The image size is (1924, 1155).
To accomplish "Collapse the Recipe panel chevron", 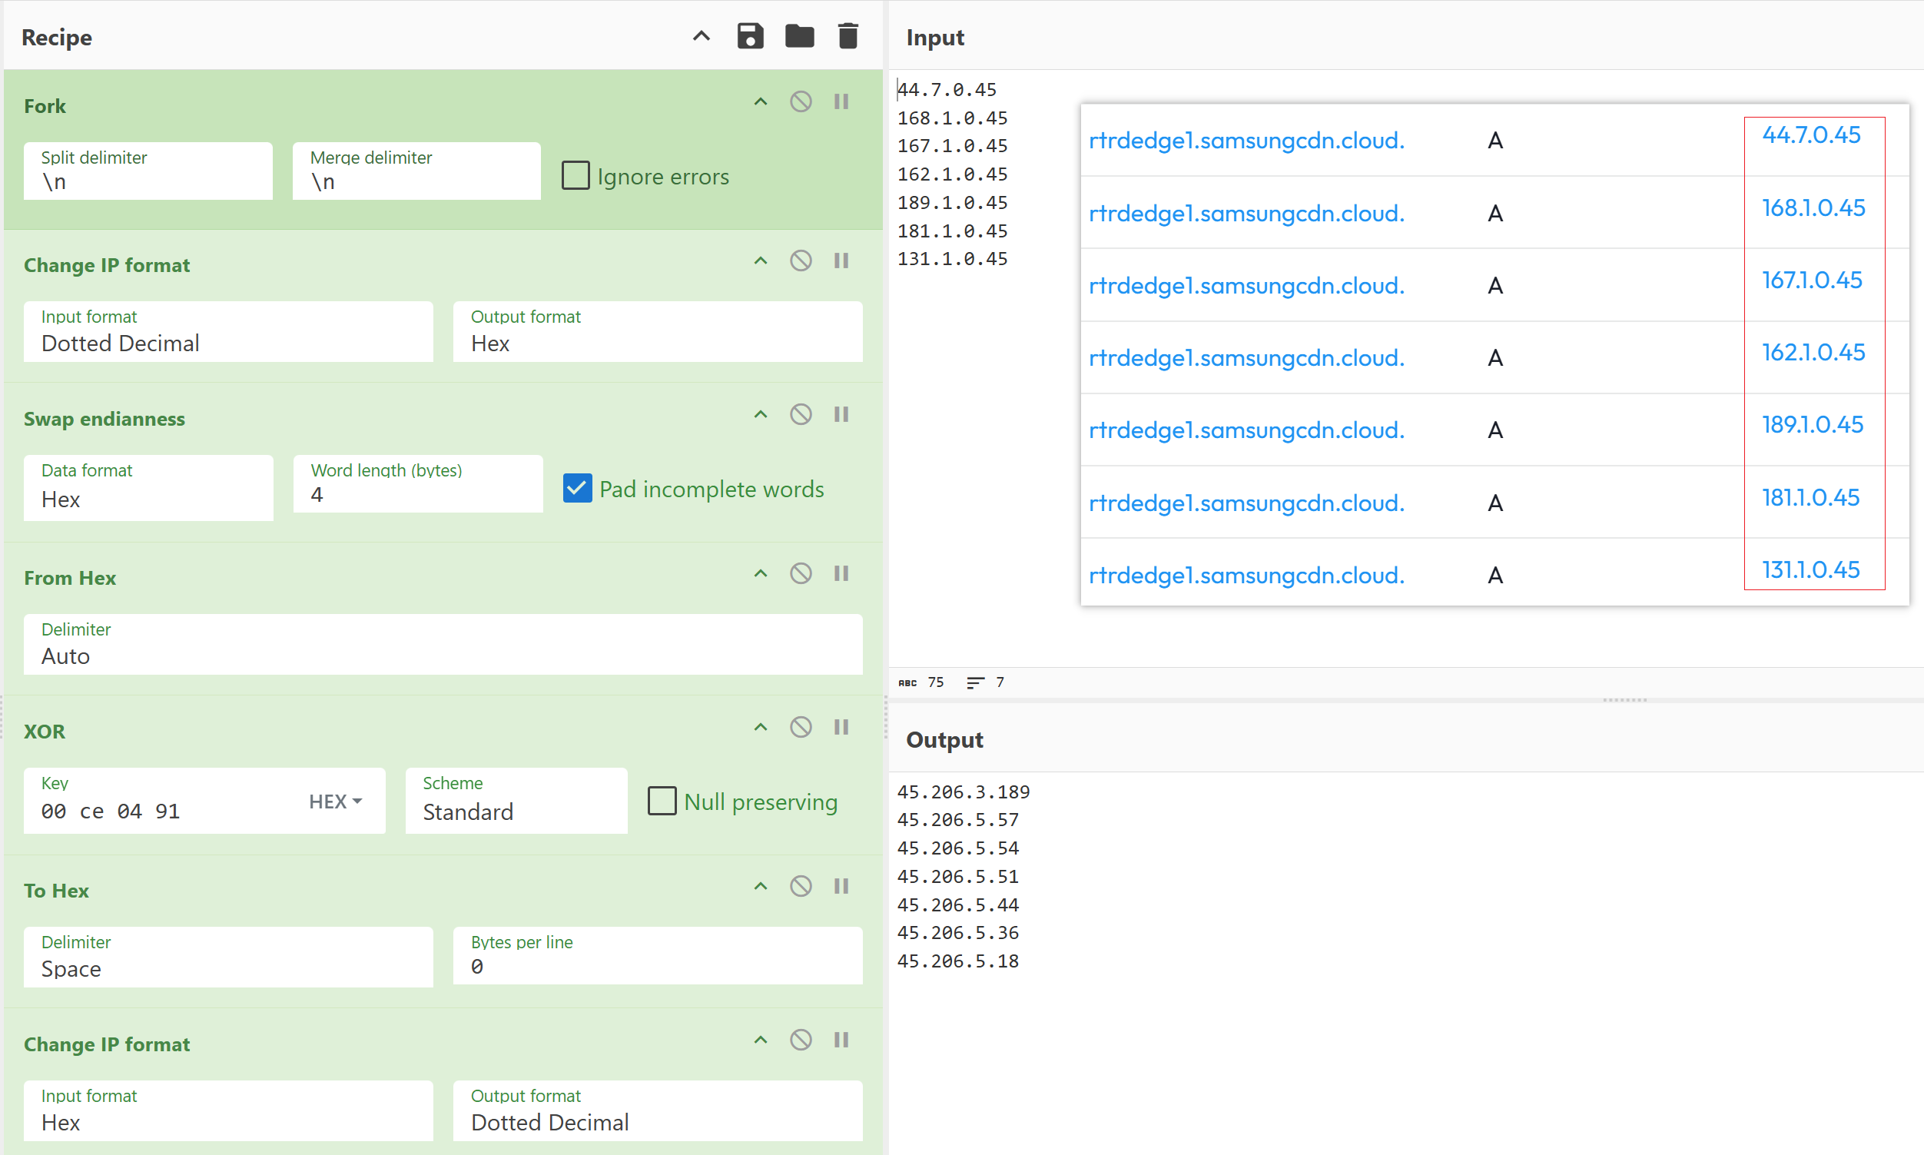I will point(701,36).
